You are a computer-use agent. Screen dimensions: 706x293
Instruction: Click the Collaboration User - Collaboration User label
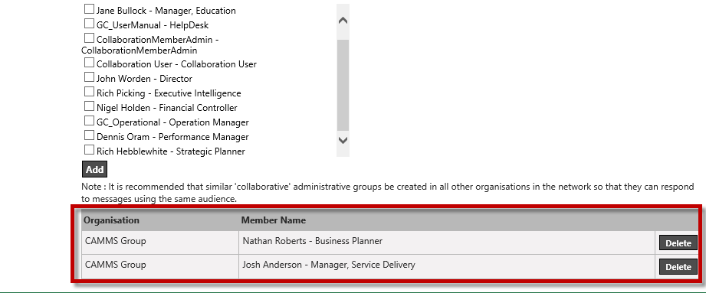click(x=176, y=64)
